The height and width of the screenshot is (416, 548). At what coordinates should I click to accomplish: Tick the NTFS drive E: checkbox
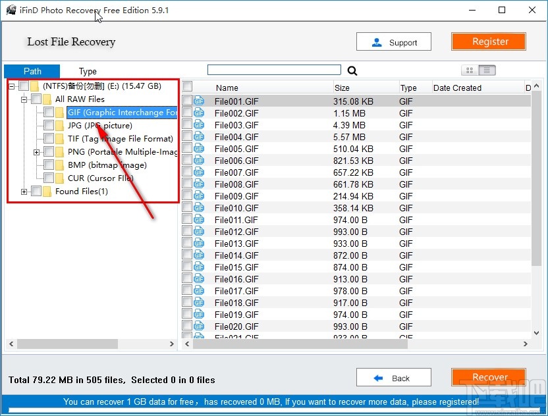coord(24,86)
